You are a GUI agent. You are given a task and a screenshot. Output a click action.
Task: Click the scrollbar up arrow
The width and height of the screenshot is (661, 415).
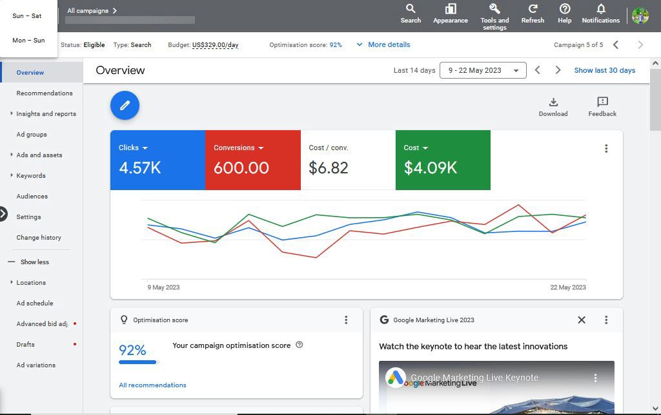655,64
